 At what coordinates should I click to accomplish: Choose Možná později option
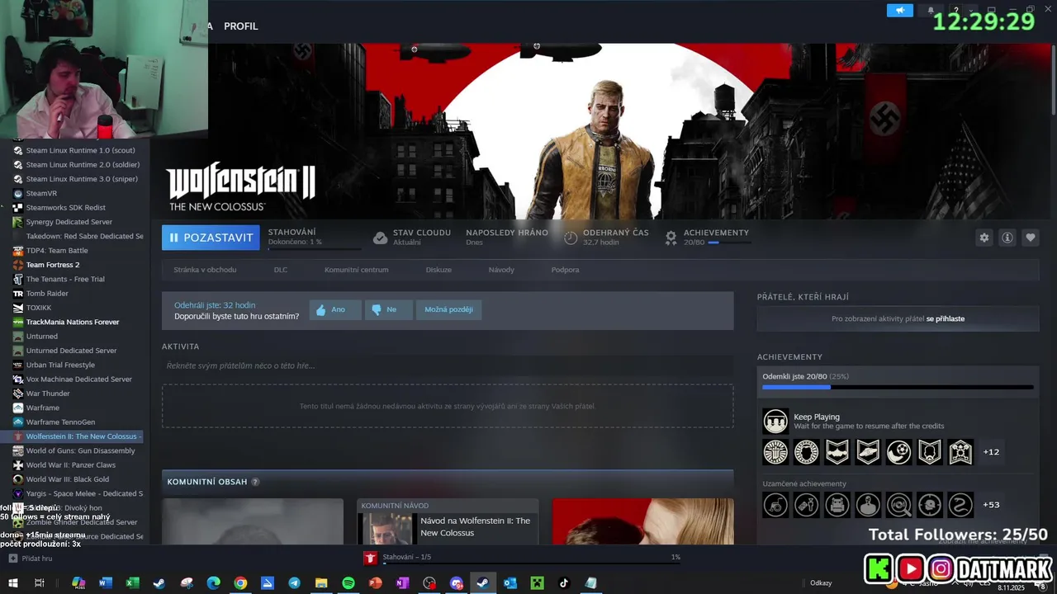(x=448, y=310)
